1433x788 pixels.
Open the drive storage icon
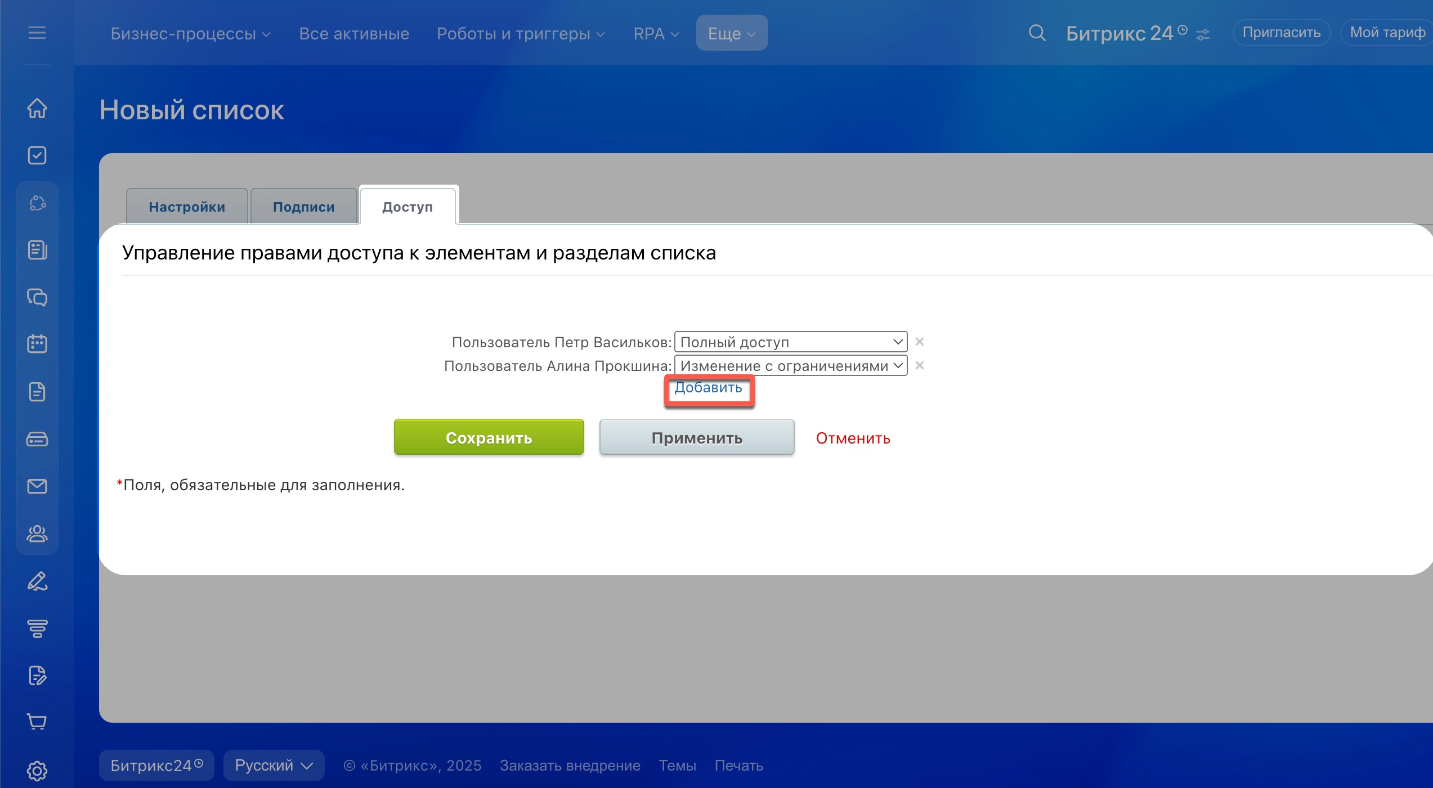(37, 438)
